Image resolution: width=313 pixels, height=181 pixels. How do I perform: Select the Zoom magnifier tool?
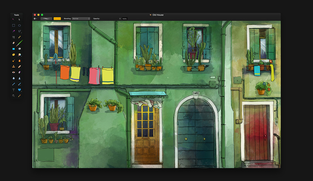pos(13,95)
